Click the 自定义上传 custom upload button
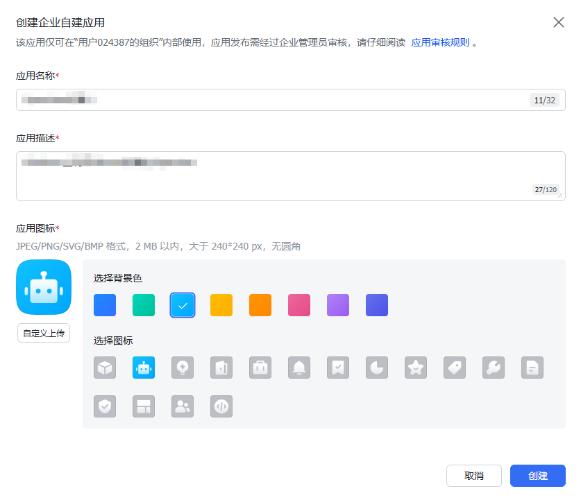Image resolution: width=581 pixels, height=500 pixels. click(x=43, y=333)
